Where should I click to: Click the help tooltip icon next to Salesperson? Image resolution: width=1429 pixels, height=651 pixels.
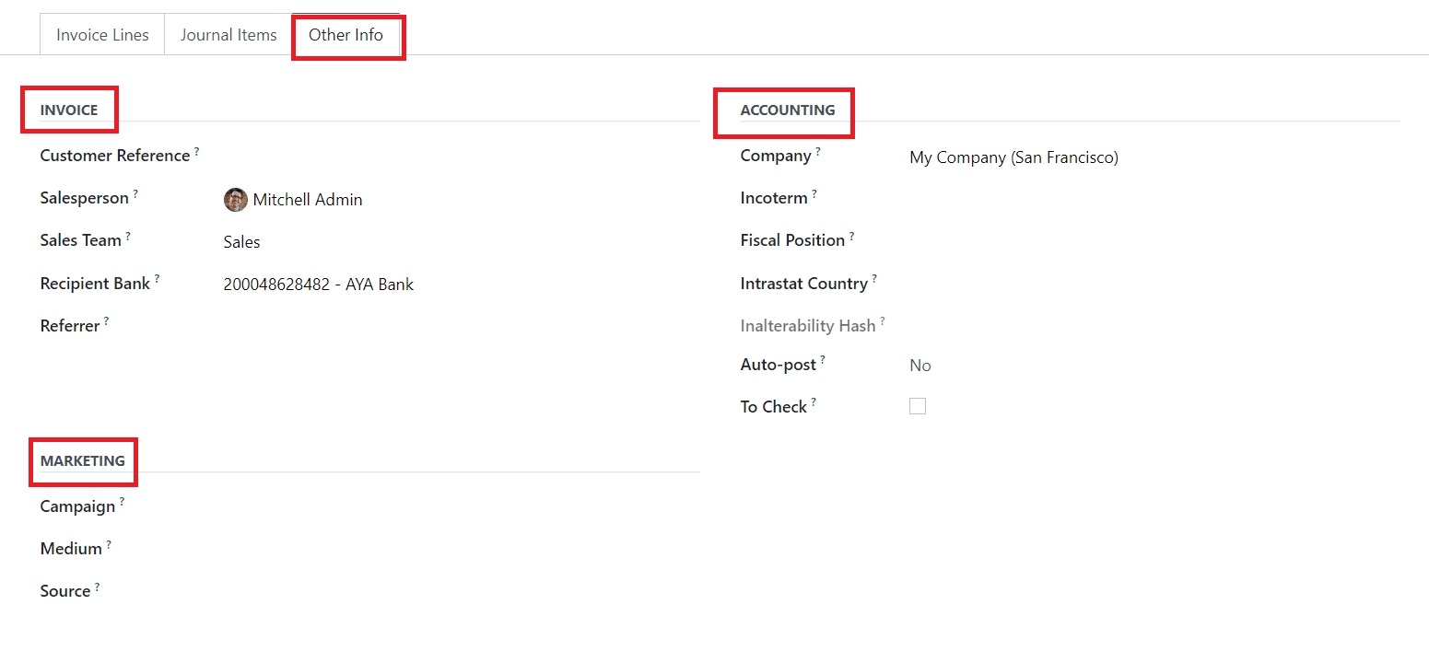135,192
